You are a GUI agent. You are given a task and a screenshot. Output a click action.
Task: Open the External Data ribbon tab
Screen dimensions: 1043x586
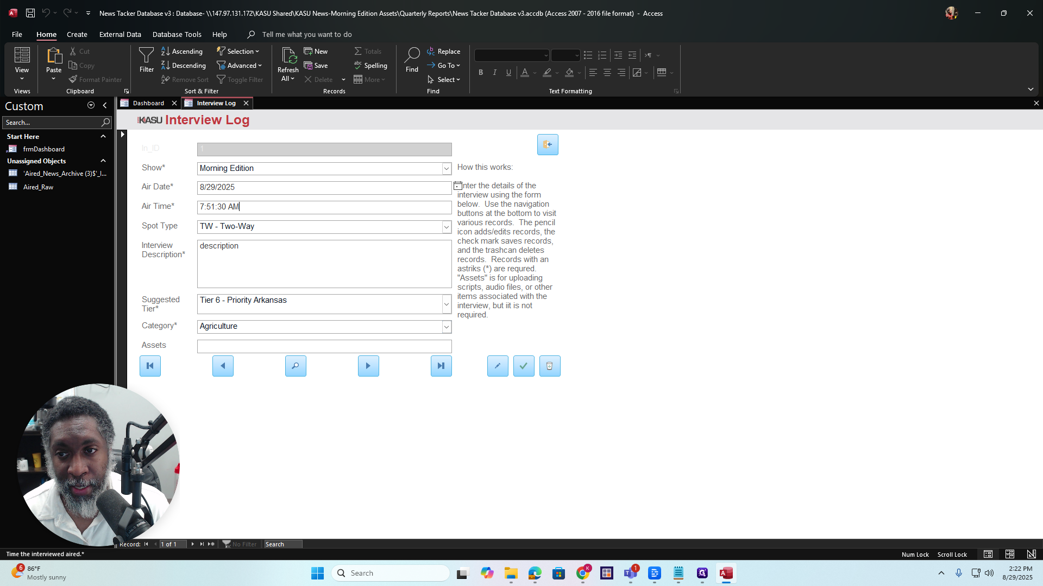tap(120, 34)
